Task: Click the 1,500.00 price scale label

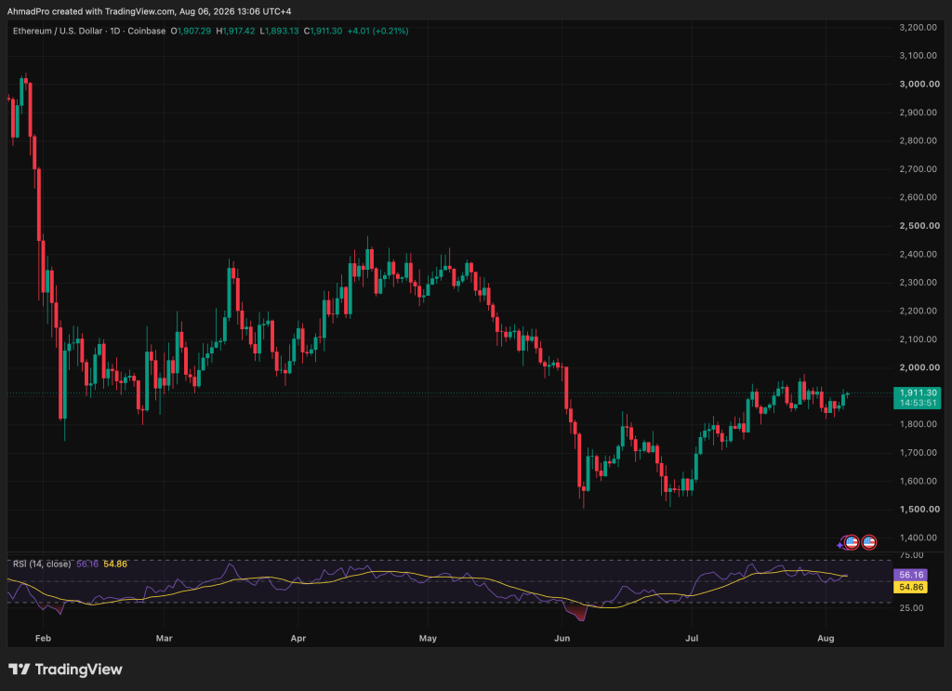Action: [919, 509]
